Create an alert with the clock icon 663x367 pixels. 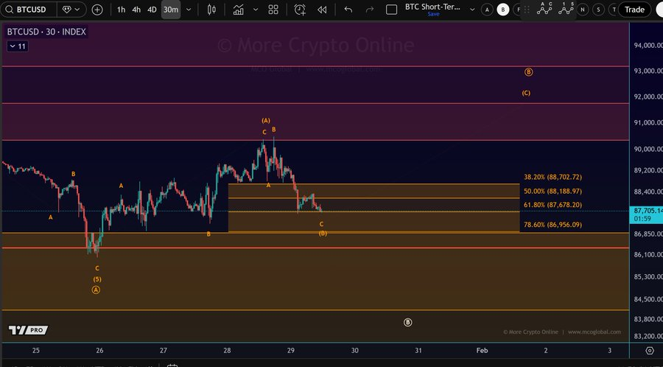click(x=300, y=10)
